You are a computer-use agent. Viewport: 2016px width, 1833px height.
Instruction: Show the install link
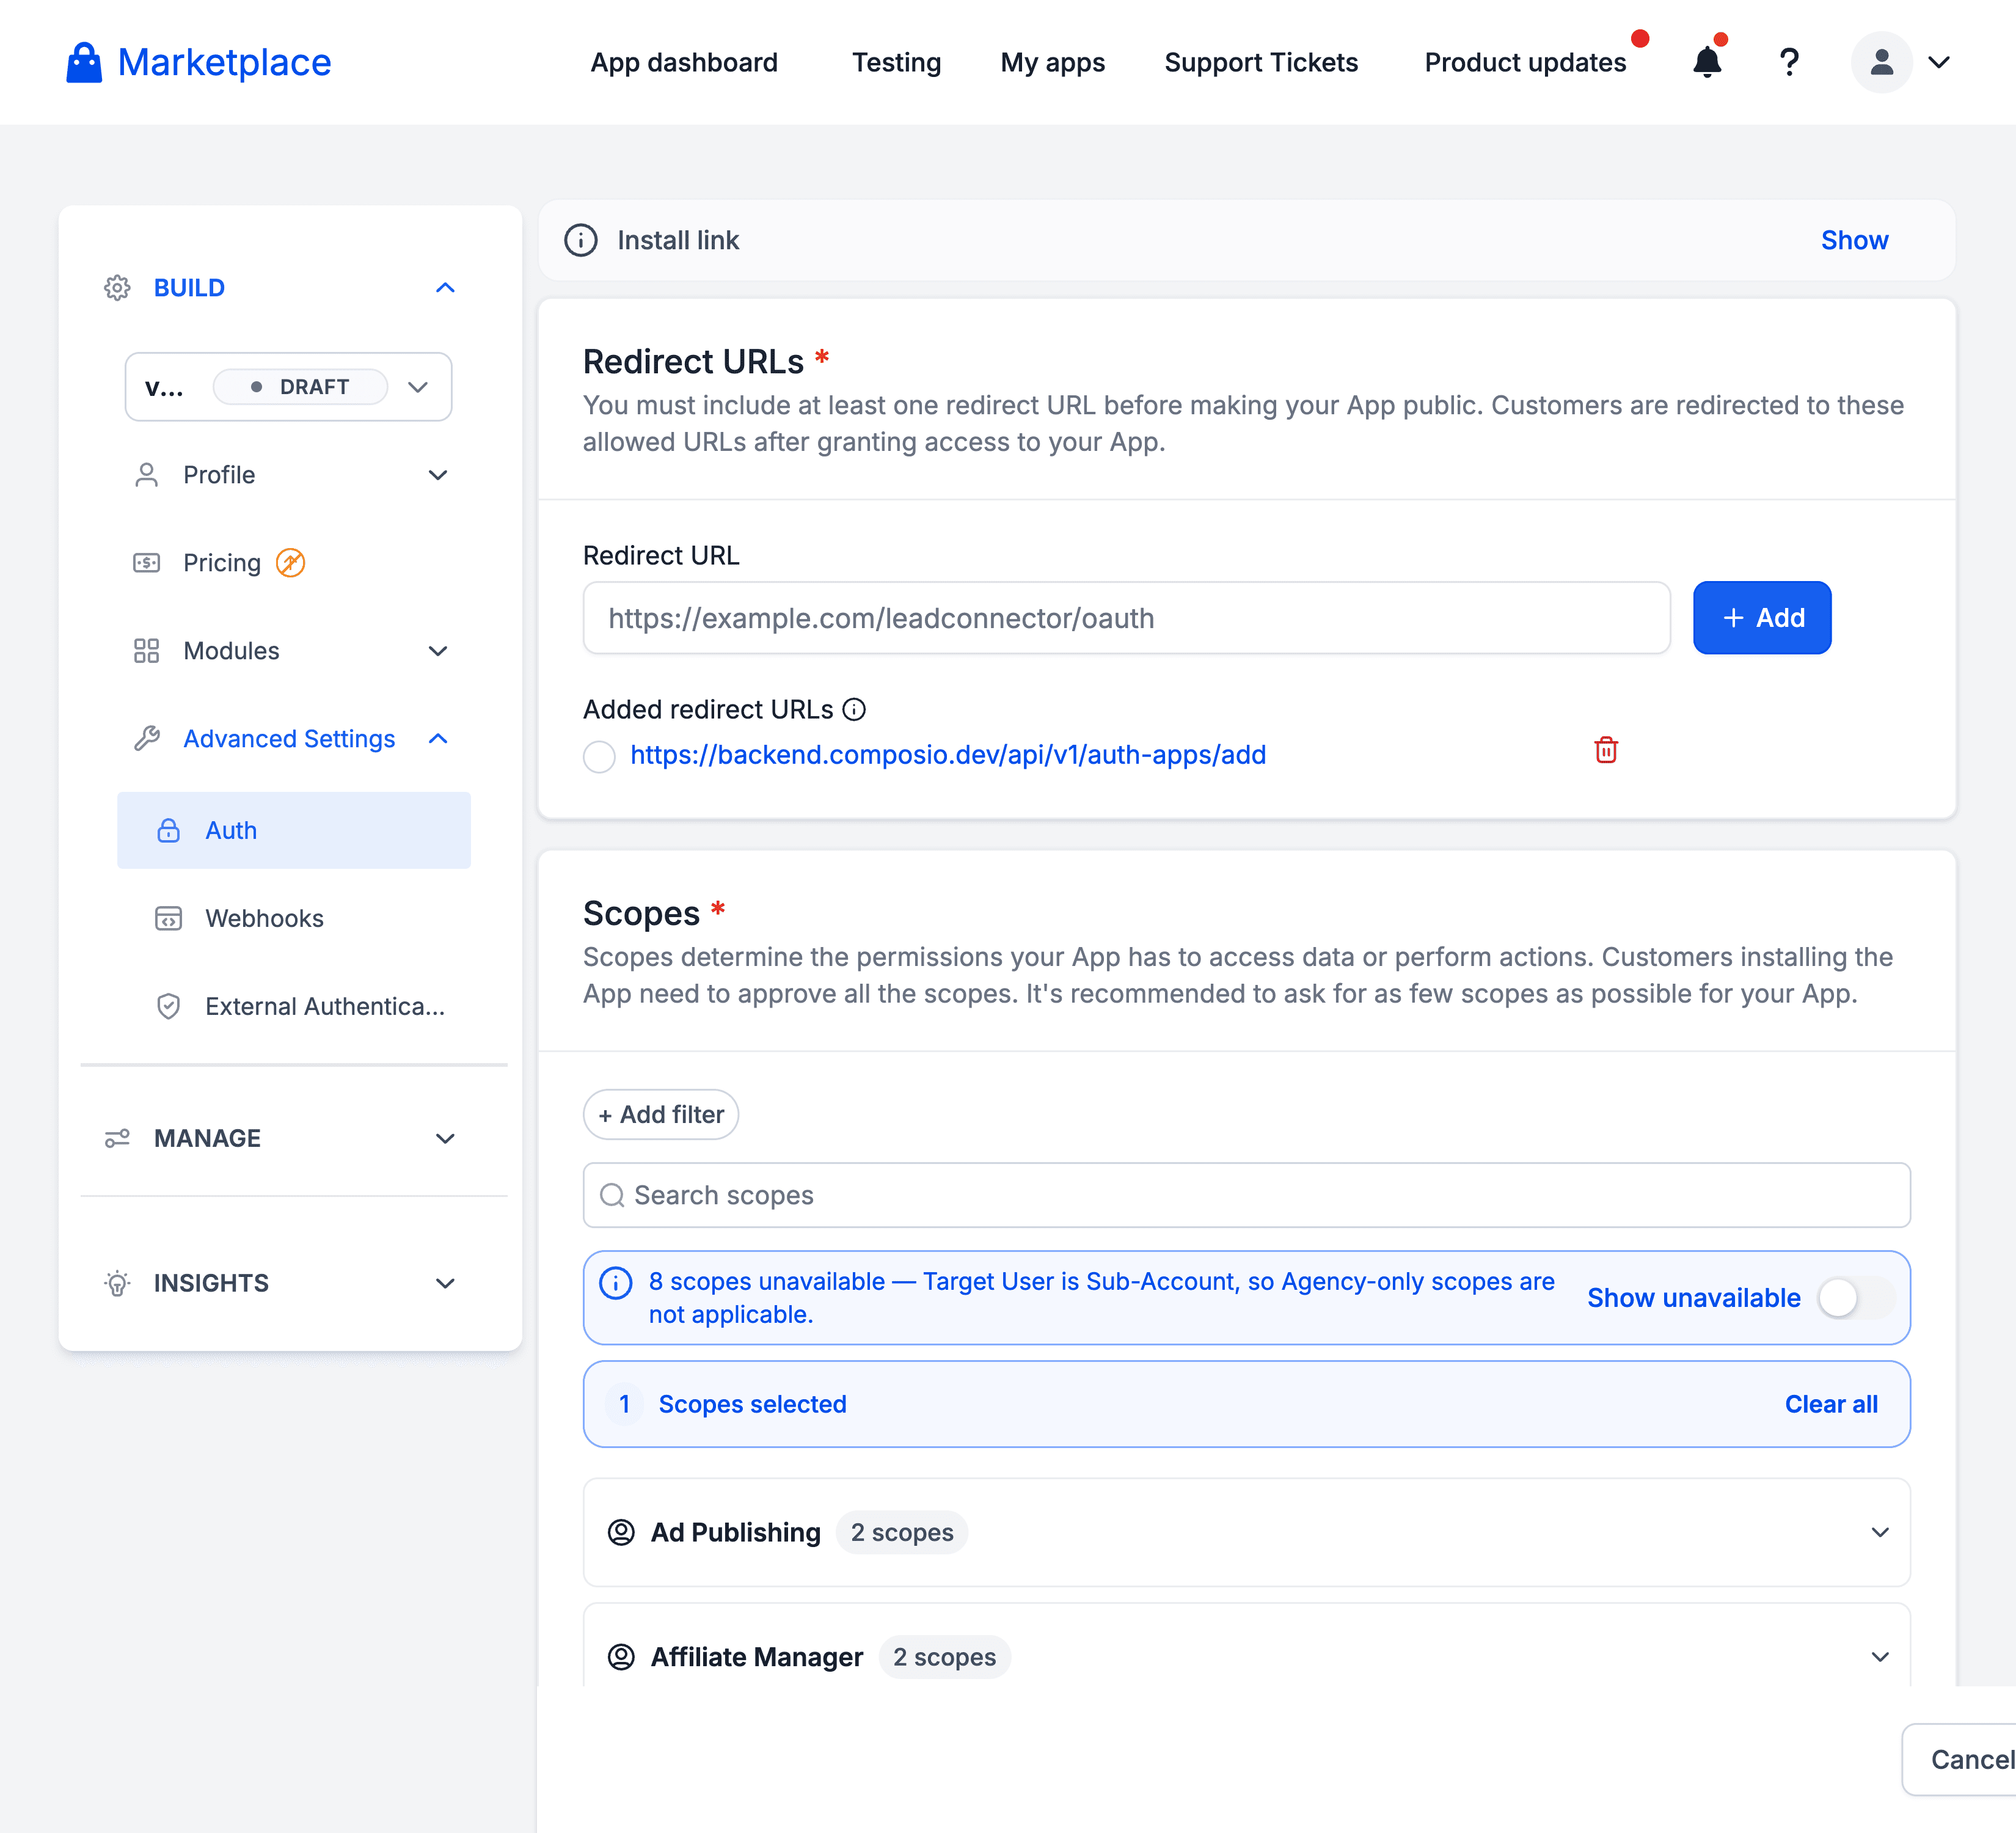1854,241
